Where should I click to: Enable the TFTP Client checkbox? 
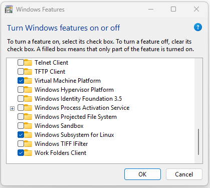(21, 72)
